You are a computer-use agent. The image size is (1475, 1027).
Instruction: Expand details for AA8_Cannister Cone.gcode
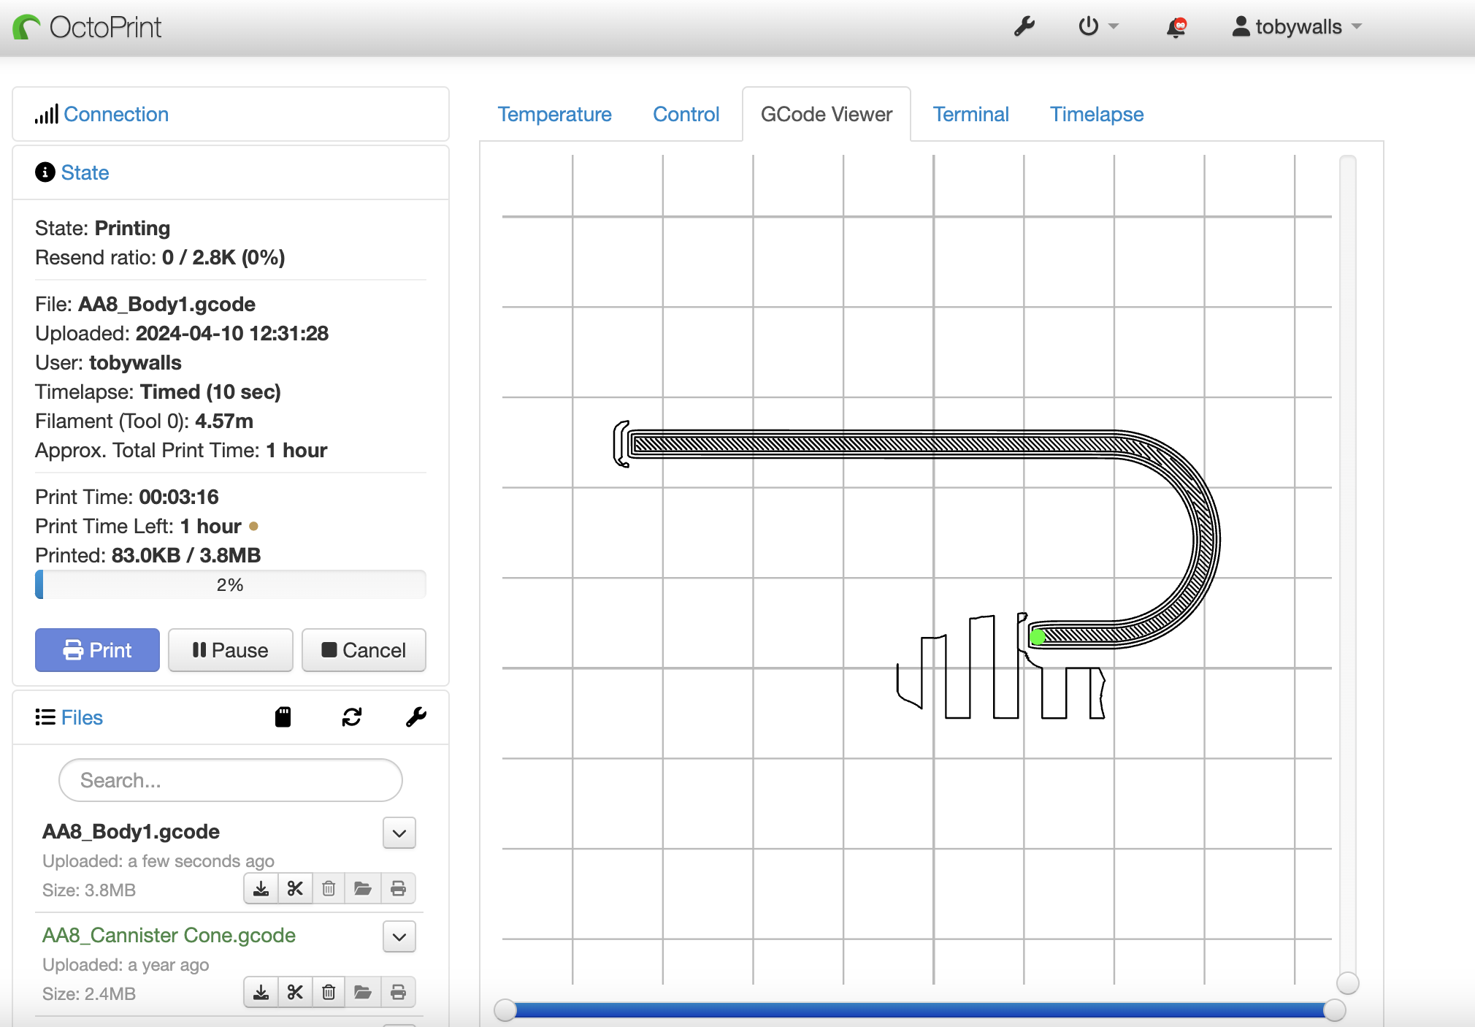click(399, 936)
